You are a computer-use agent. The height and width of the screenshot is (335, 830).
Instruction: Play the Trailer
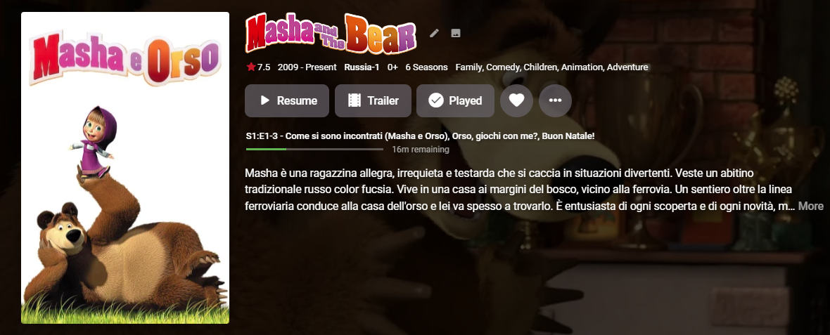click(373, 100)
